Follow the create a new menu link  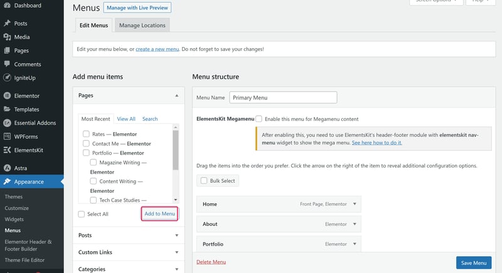[158, 49]
